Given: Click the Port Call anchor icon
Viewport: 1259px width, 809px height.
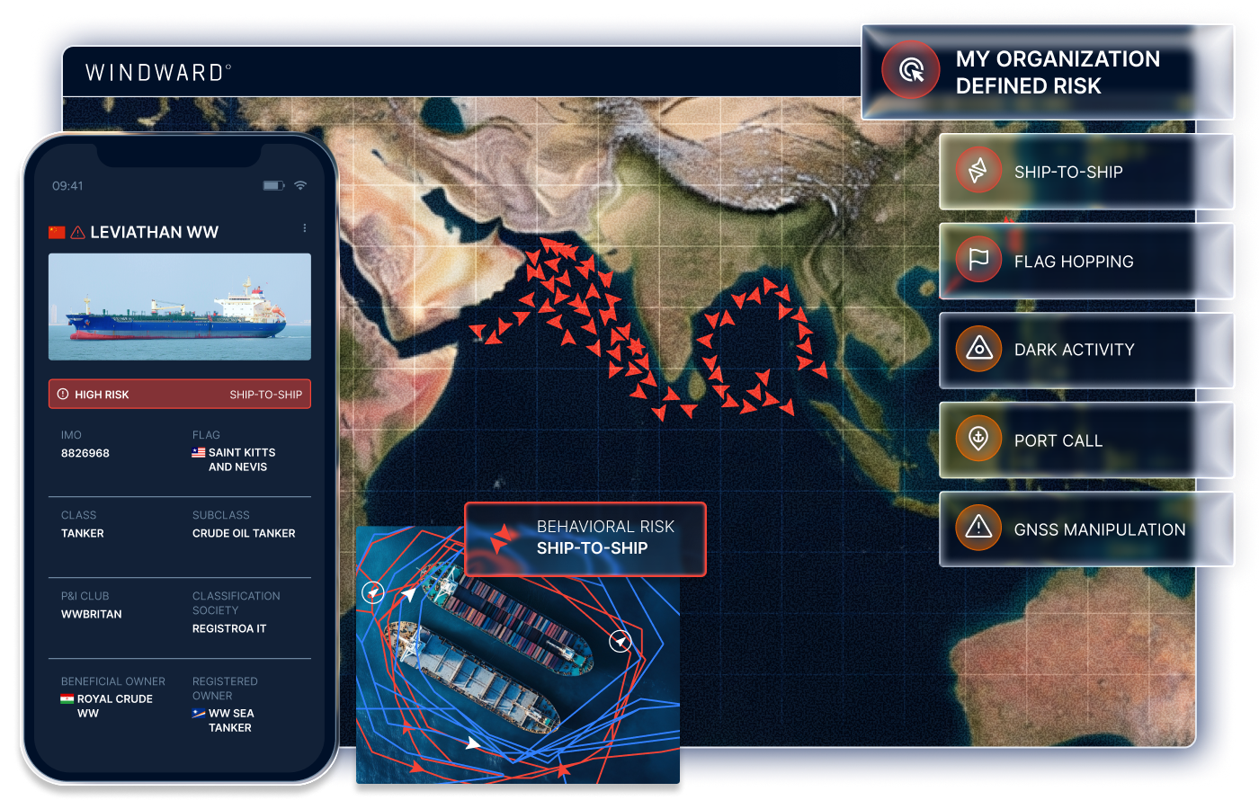Looking at the screenshot, I should point(978,439).
